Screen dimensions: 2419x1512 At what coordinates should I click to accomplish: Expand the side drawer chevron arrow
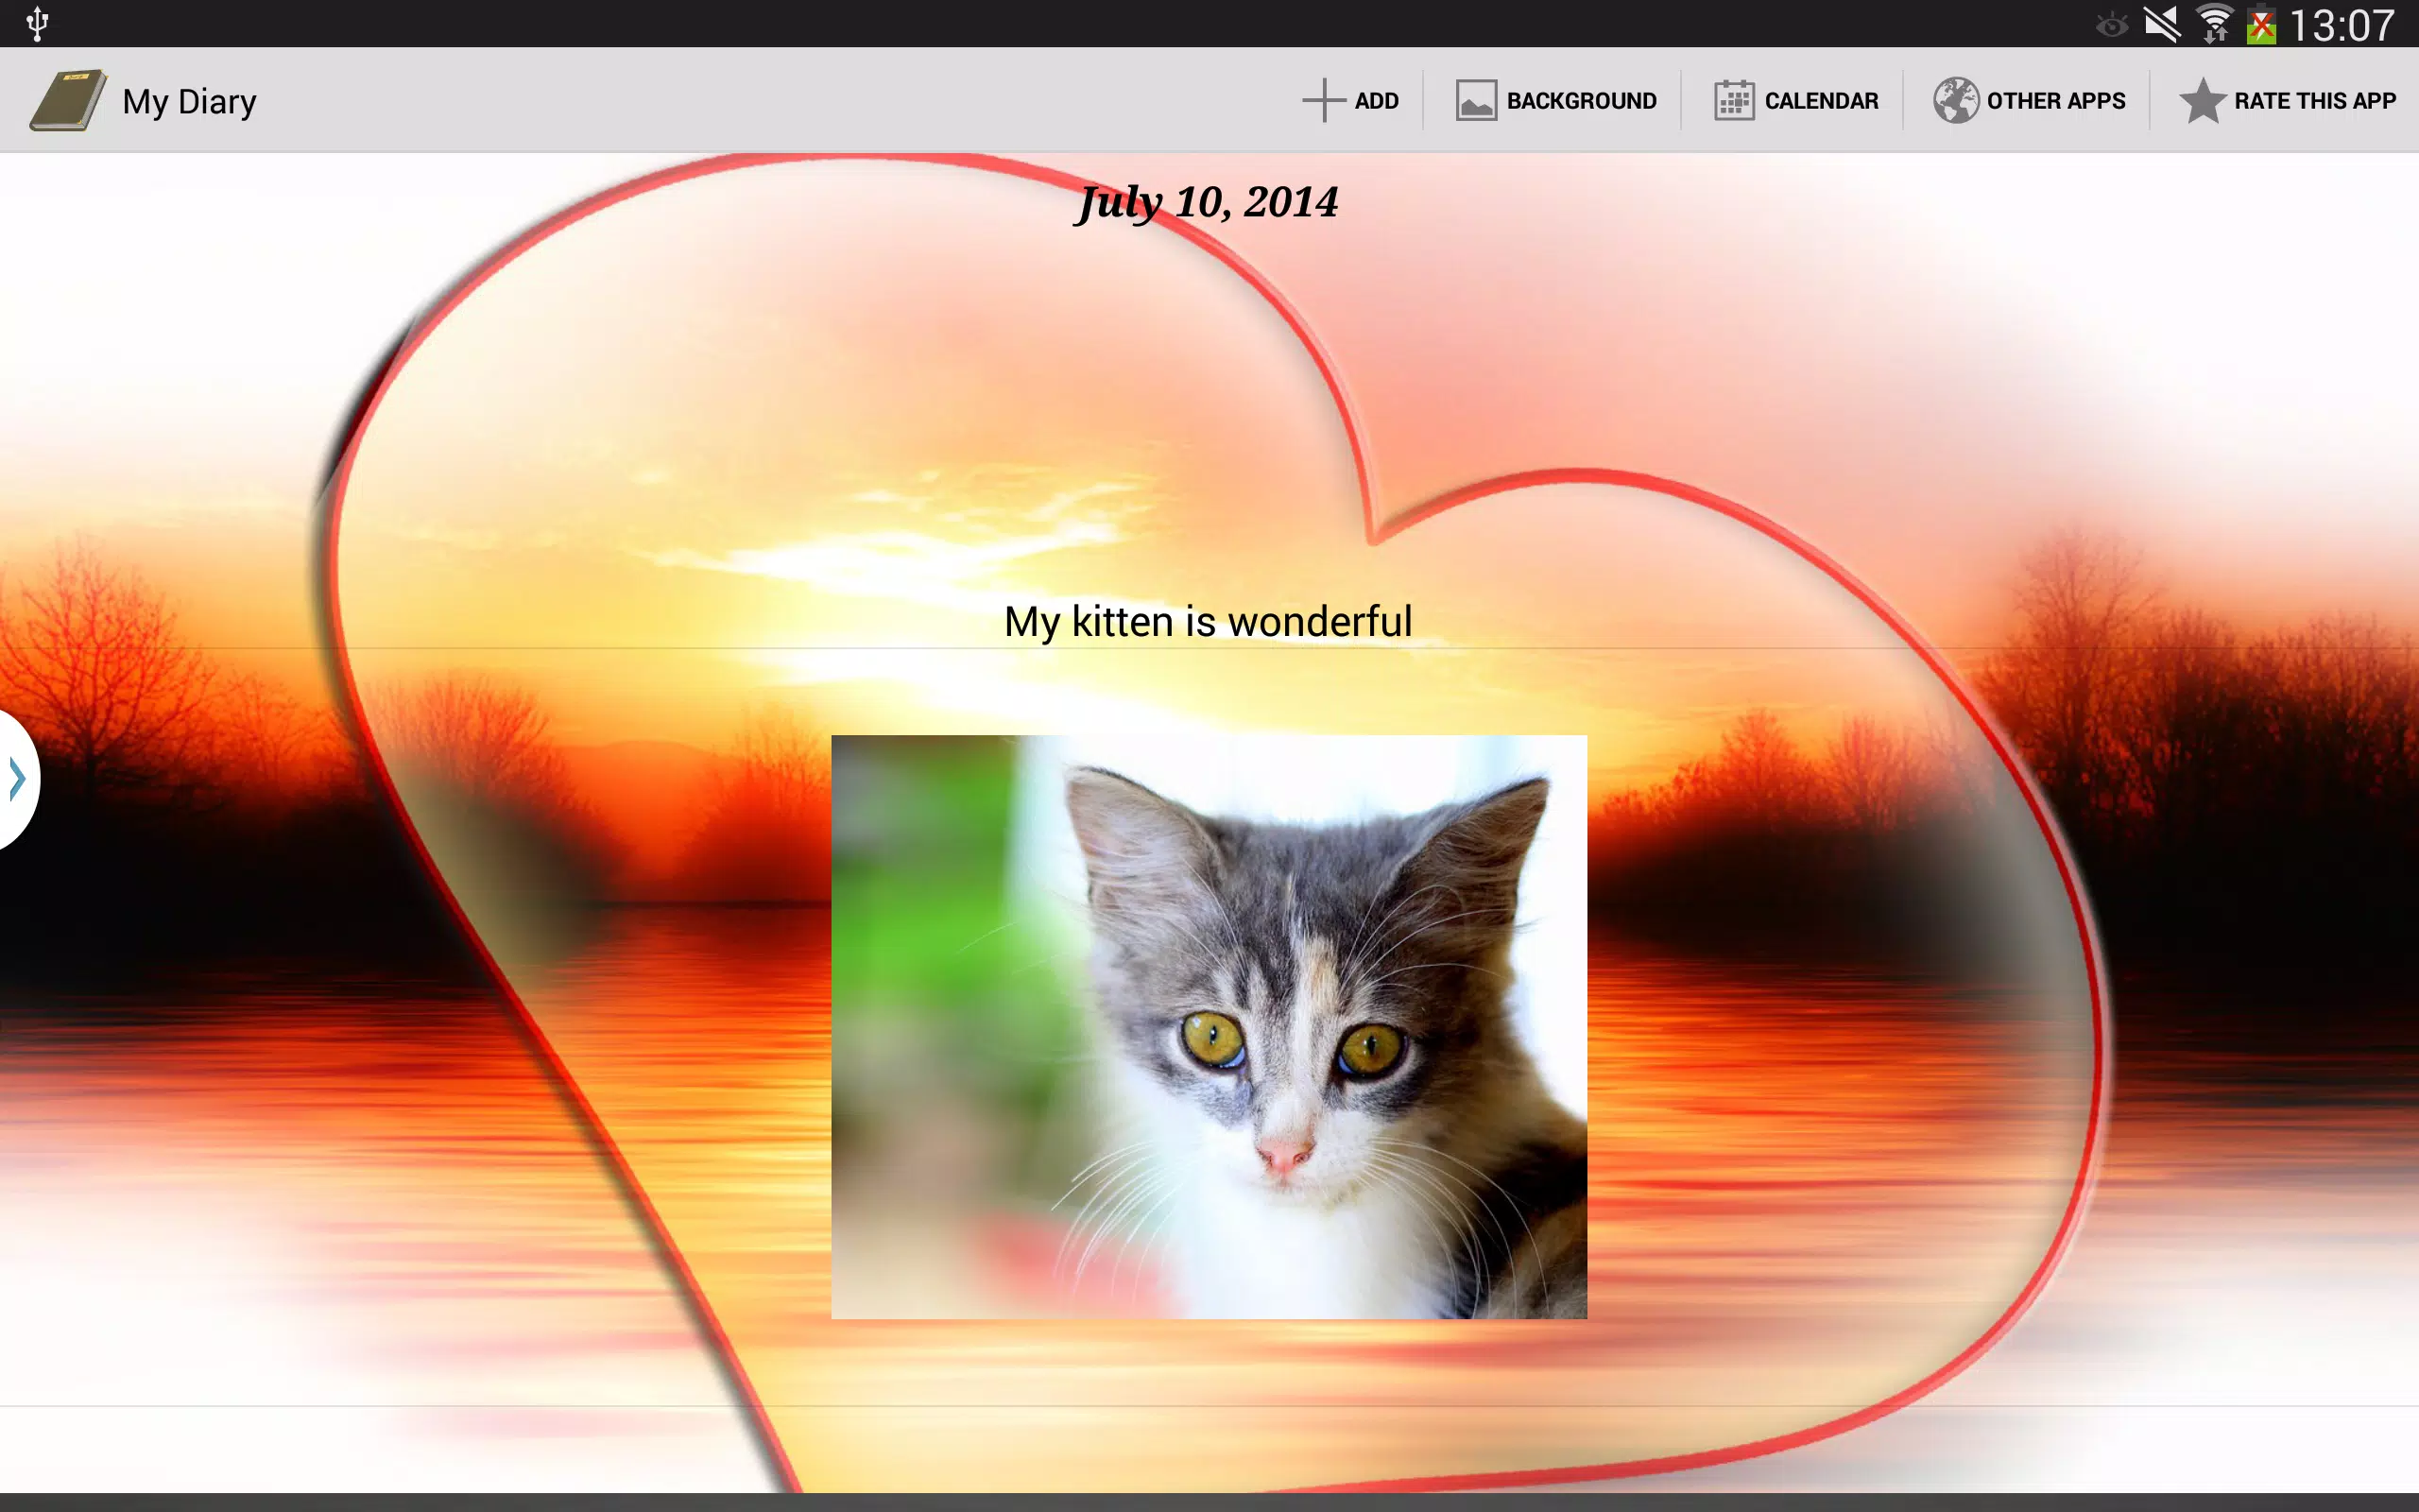17,778
